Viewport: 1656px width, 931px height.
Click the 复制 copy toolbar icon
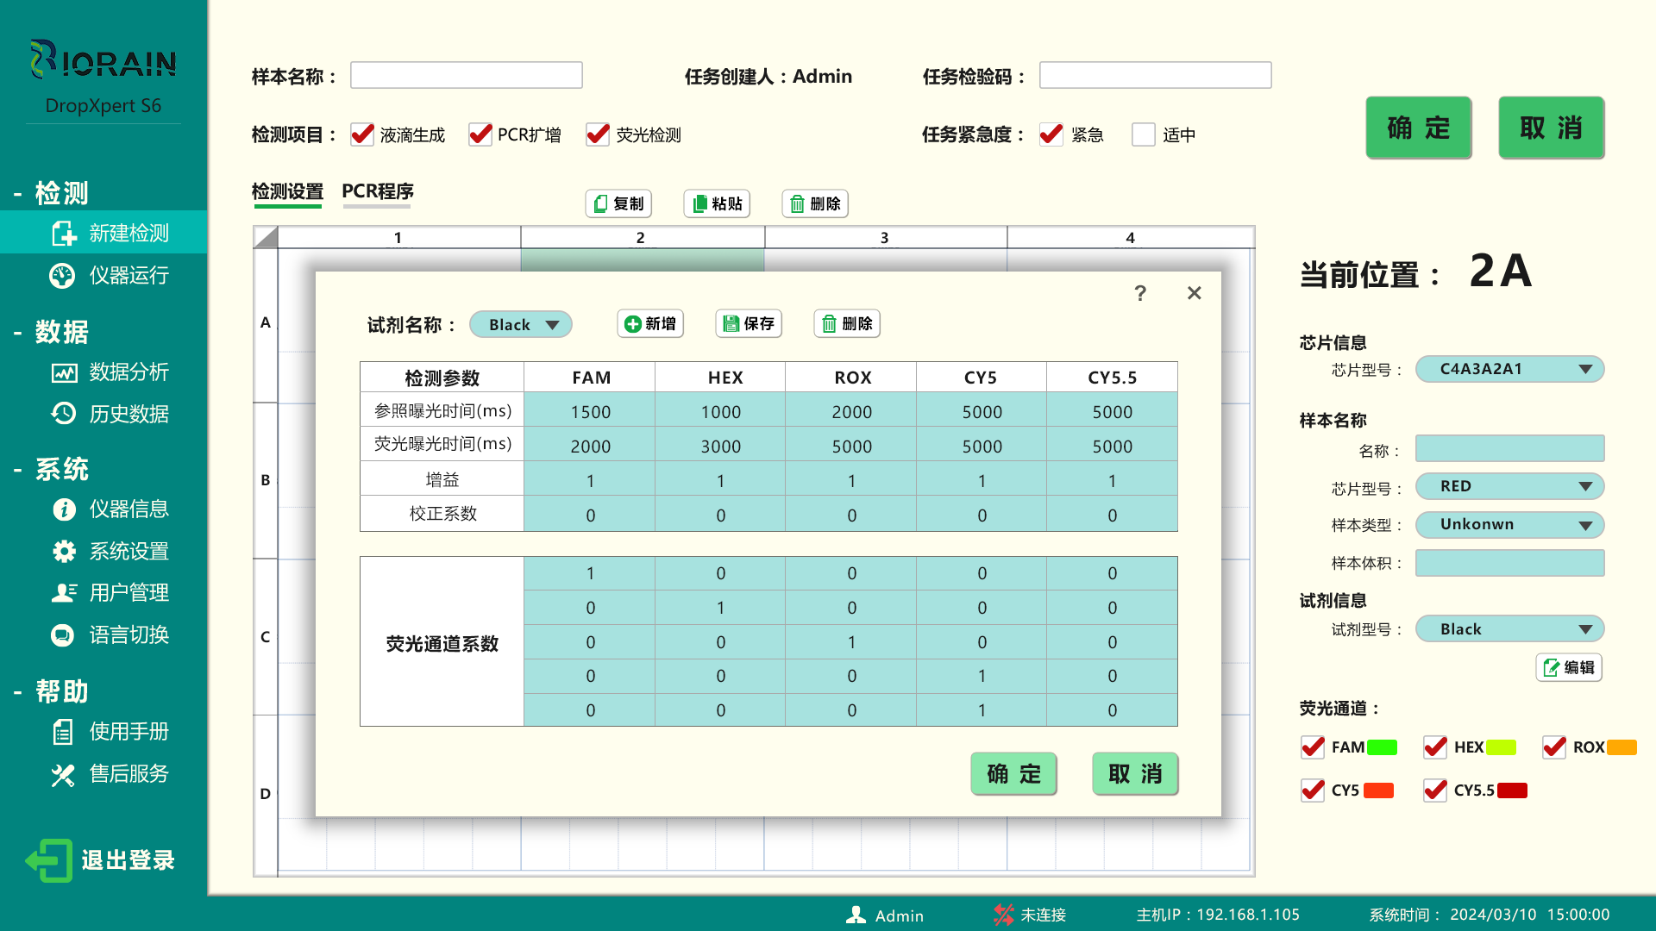[618, 203]
